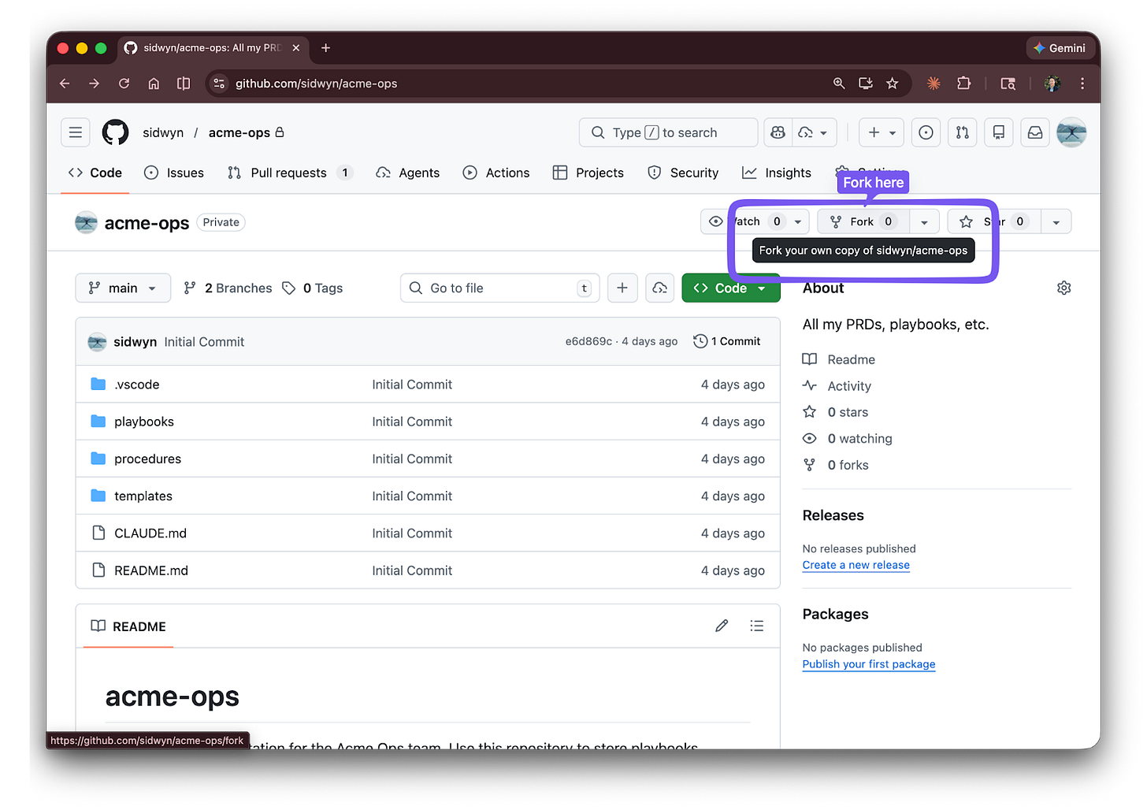
Task: Open the Readme link in About
Action: pyautogui.click(x=839, y=359)
